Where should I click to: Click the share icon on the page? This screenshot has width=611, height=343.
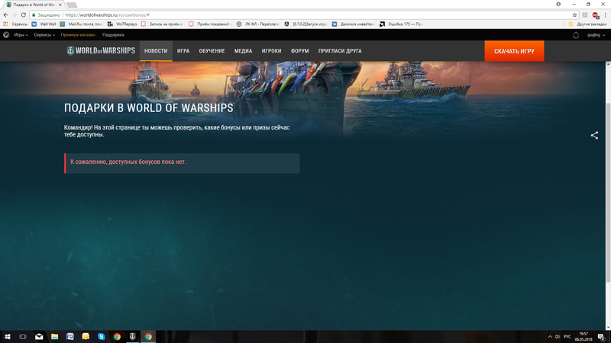pos(594,136)
